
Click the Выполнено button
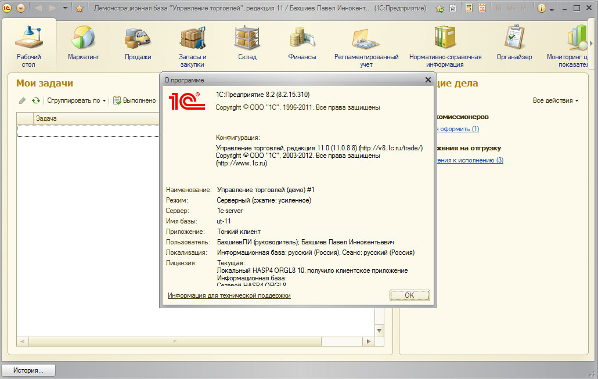135,100
